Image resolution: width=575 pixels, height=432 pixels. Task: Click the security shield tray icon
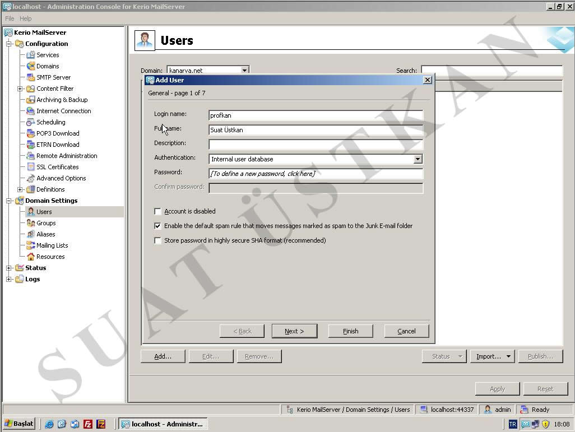click(546, 424)
